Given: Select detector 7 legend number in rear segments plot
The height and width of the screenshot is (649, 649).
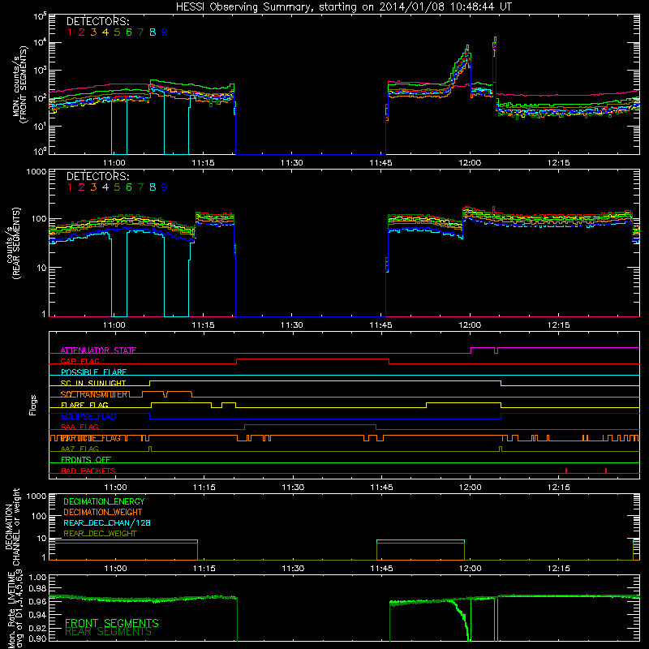Looking at the screenshot, I should point(140,187).
